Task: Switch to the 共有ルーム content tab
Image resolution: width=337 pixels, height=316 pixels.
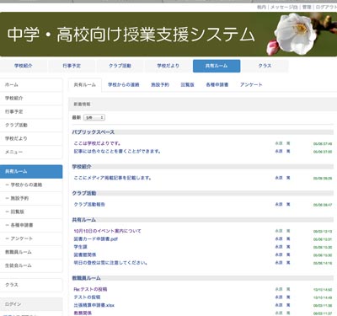Action: point(84,84)
